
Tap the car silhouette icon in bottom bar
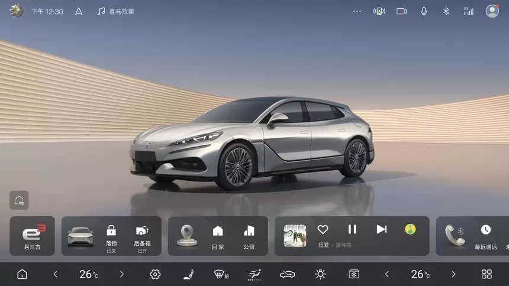click(x=287, y=274)
